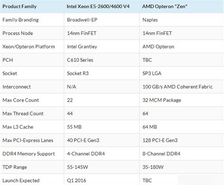The width and height of the screenshot is (224, 185).
Task: Click the 128 PCI-E Gen3 cell
Action: click(160, 141)
